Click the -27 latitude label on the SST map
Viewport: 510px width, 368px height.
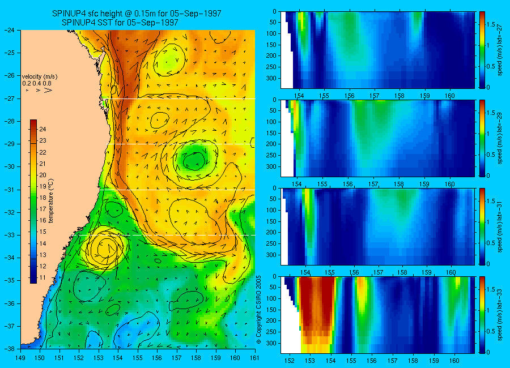(10, 99)
